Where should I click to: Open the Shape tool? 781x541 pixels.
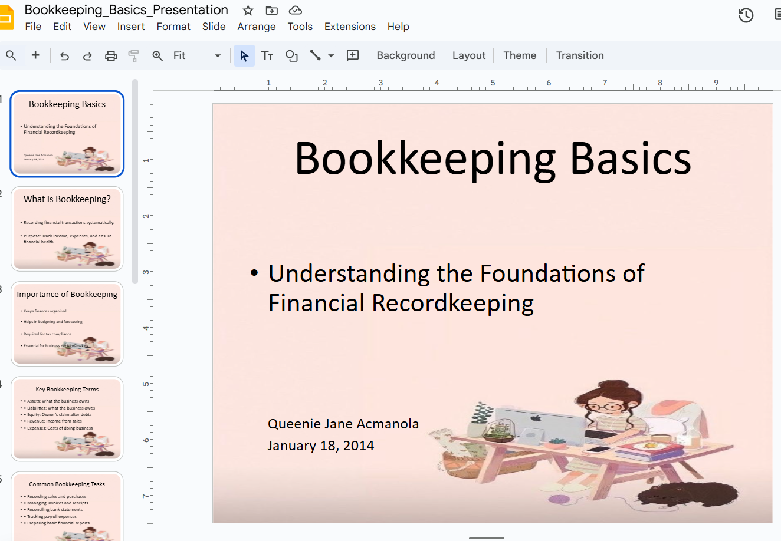pyautogui.click(x=291, y=55)
